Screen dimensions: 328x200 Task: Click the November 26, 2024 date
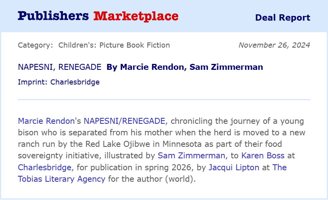click(x=274, y=45)
